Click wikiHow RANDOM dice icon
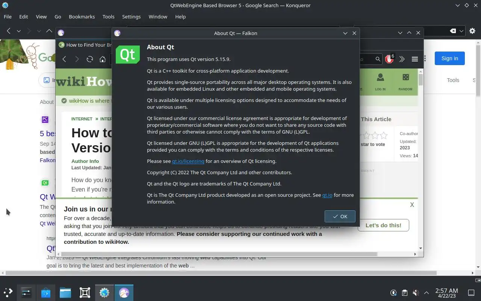481x301 pixels. 405,77
